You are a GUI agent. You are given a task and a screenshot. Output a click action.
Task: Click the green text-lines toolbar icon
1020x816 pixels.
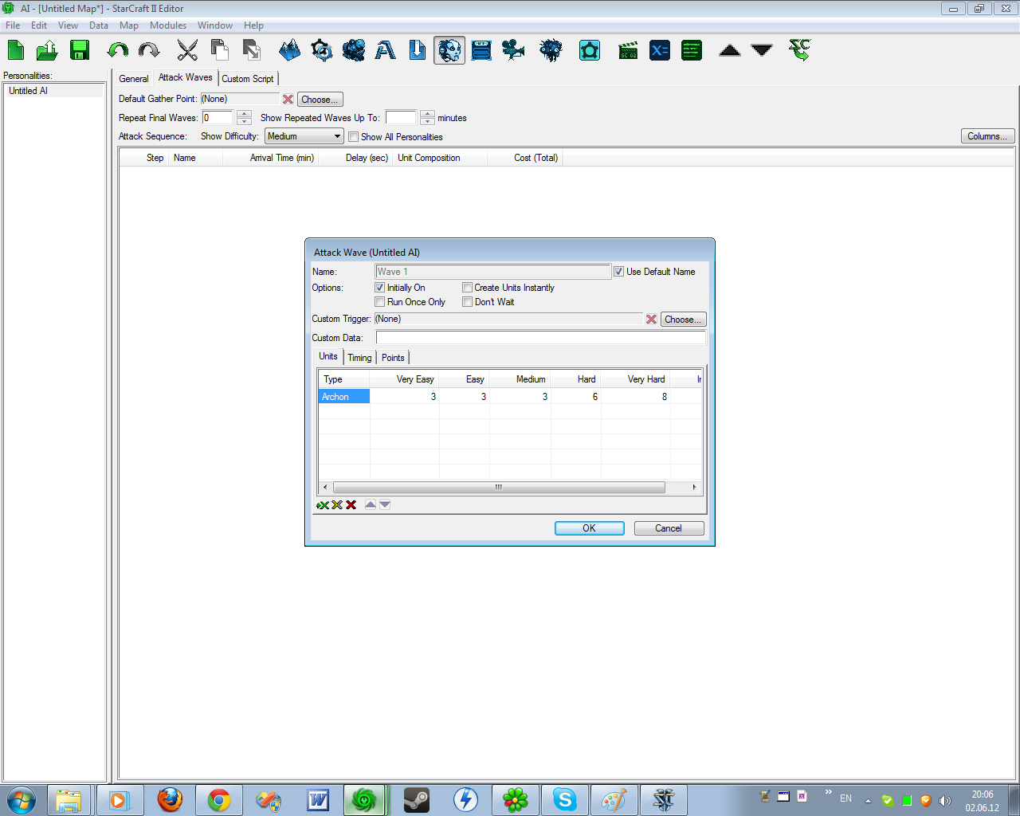692,50
